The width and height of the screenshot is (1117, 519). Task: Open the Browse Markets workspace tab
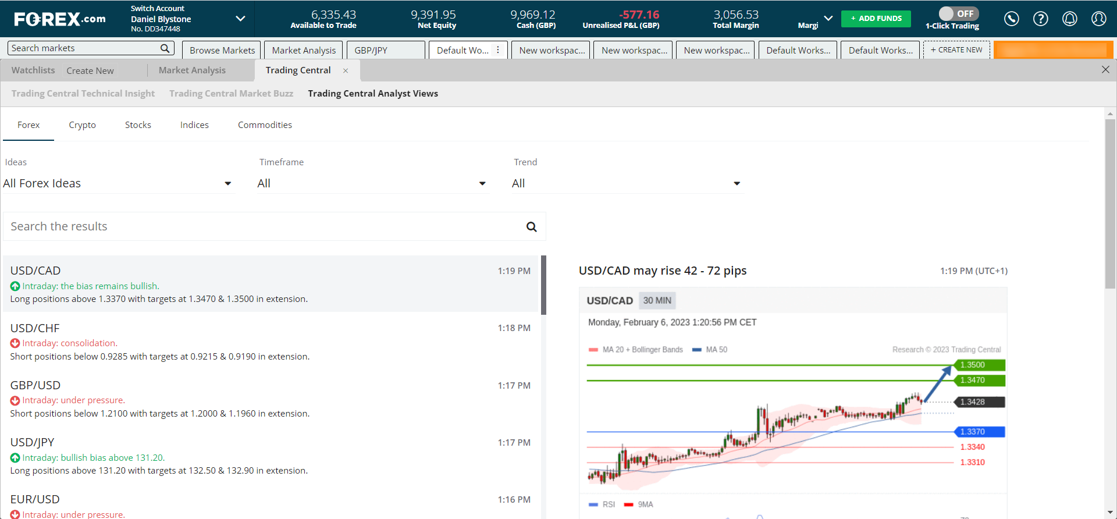tap(222, 50)
